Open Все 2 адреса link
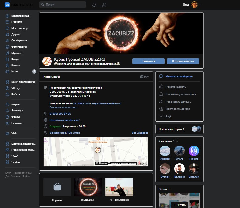The width and height of the screenshot is (240, 208). (x=140, y=133)
